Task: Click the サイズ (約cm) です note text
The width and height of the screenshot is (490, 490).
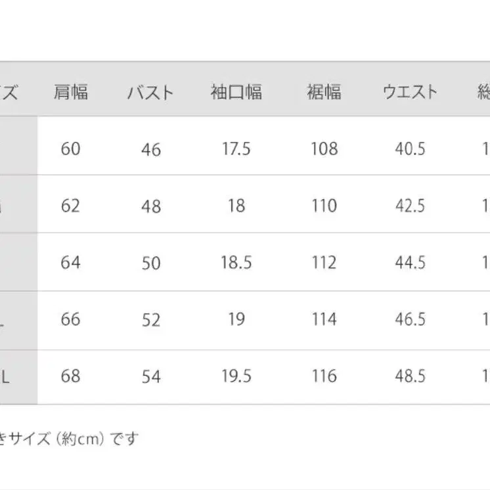Action: coord(73,438)
